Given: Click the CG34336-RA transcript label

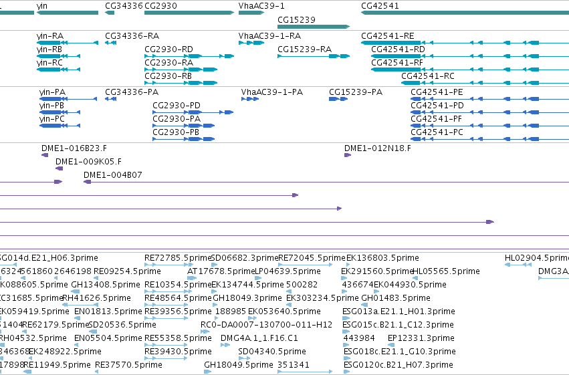Looking at the screenshot, I should click(132, 36).
